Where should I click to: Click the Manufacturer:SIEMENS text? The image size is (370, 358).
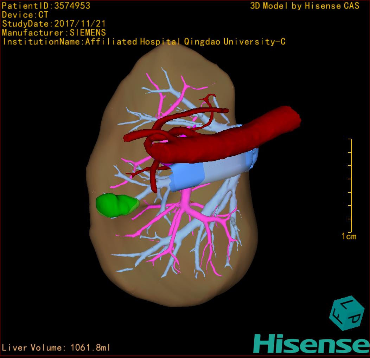click(54, 33)
